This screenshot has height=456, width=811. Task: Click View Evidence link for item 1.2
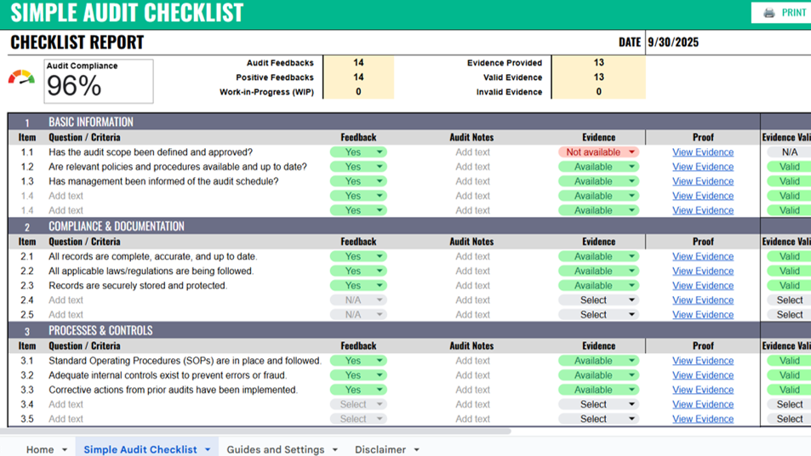[x=702, y=167]
